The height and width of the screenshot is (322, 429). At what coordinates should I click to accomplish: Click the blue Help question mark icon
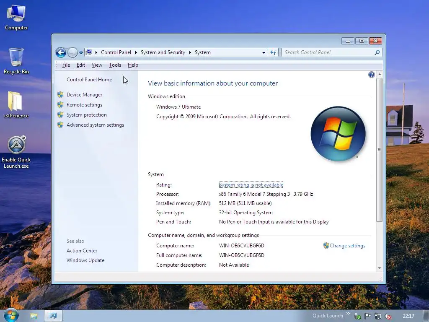(x=371, y=75)
